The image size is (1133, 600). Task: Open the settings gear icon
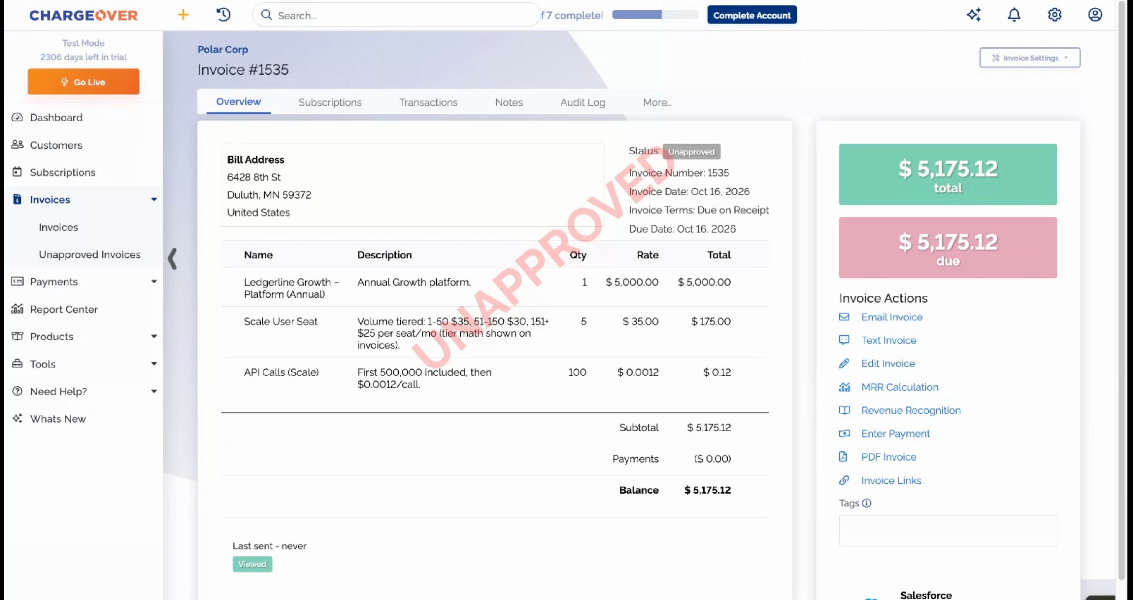[x=1054, y=14]
